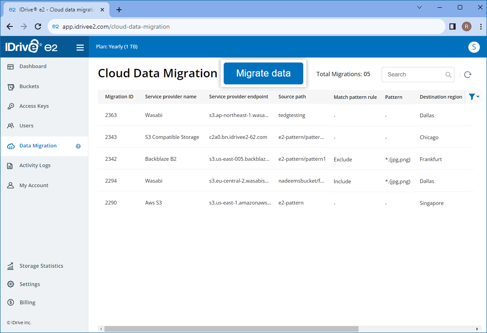Open Chrome three-dot menu
This screenshot has width=487, height=333.
coord(481,27)
